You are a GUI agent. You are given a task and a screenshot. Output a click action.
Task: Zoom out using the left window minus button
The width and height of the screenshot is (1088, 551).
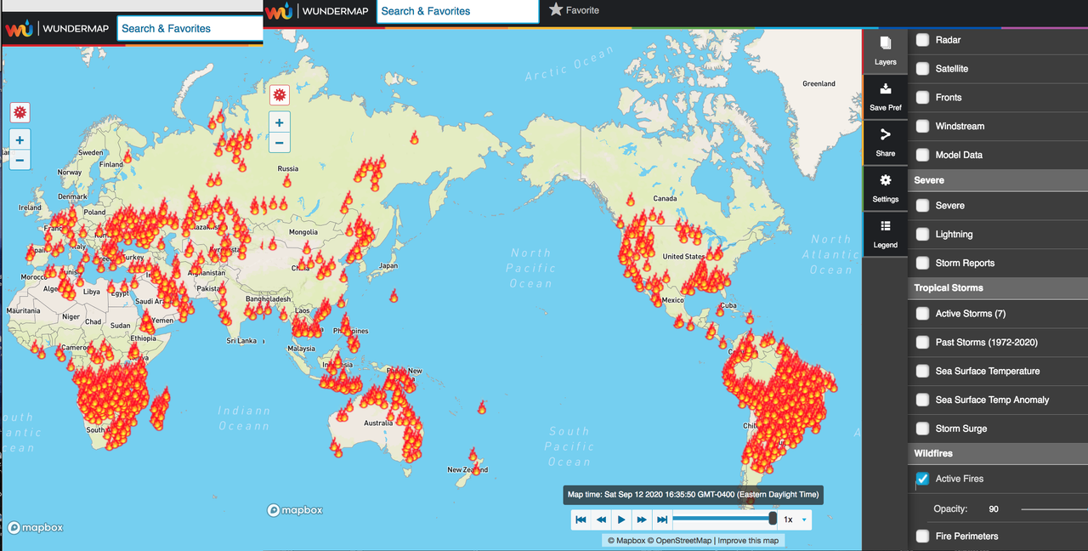point(20,159)
